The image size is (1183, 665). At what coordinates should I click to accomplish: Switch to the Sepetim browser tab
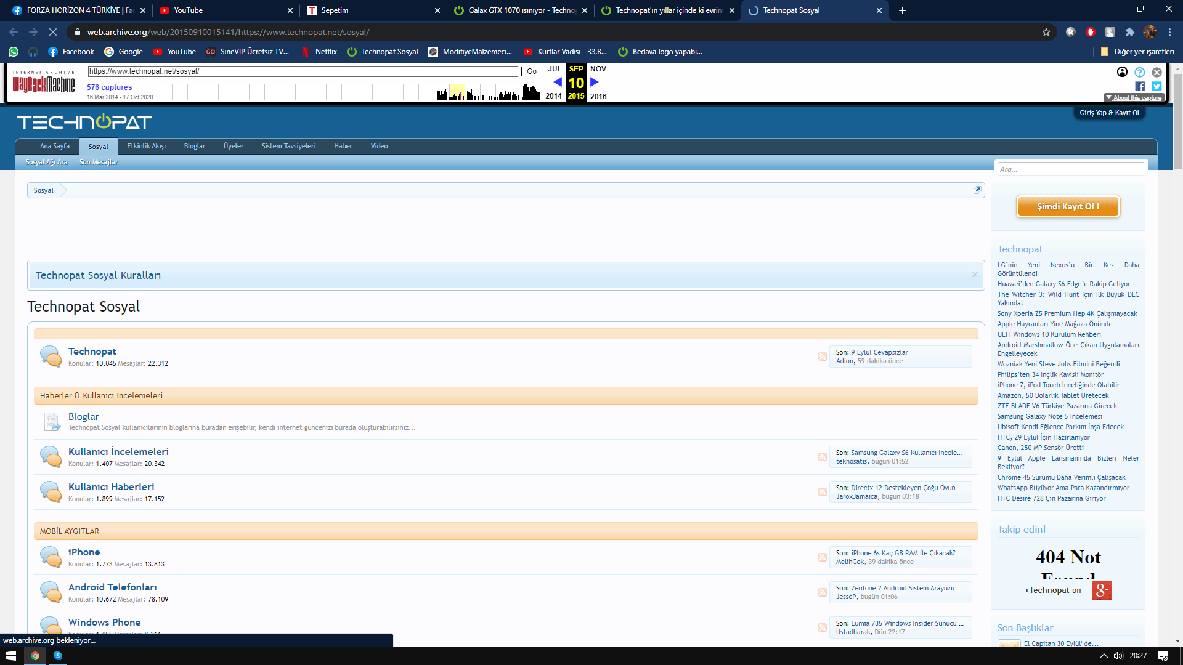(370, 10)
